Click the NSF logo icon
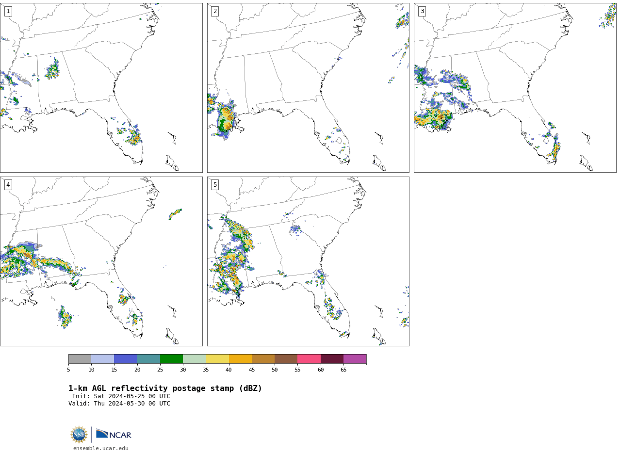The image size is (621, 454). (x=79, y=435)
